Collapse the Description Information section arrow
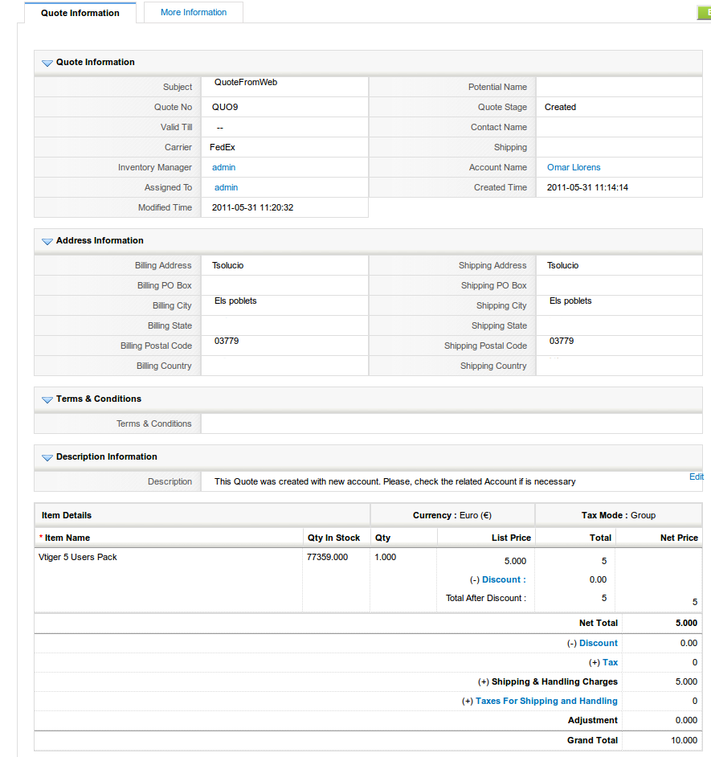This screenshot has height=757, width=711. [x=47, y=457]
